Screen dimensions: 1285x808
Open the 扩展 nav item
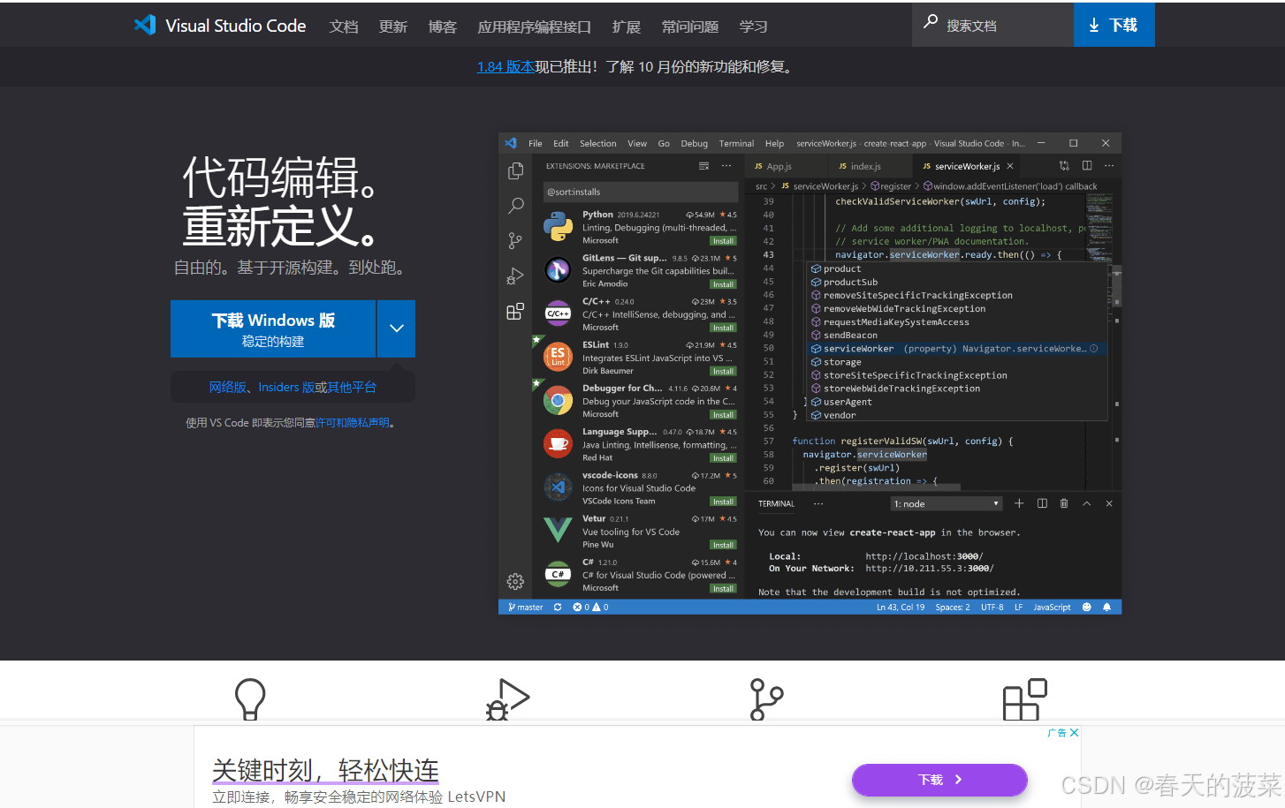627,26
